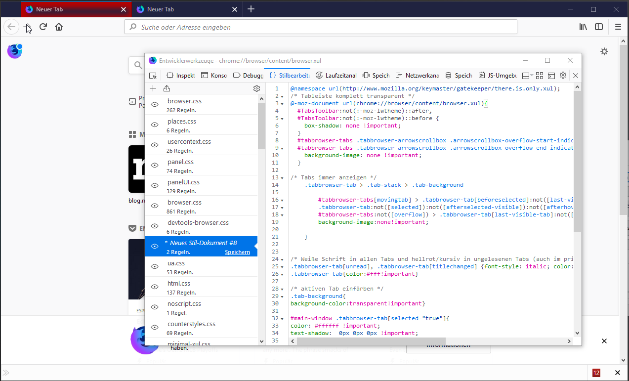The width and height of the screenshot is (629, 381).
Task: Collapse the fold arrow at line 13
Action: 282,178
